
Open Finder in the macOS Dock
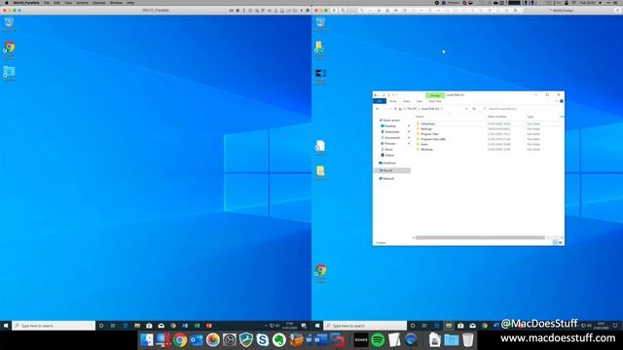click(147, 340)
